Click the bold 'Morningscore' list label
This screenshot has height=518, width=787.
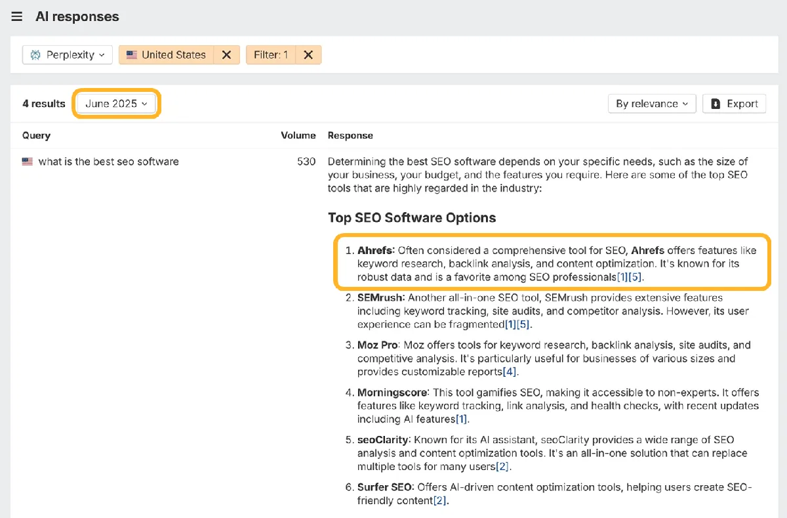point(393,393)
